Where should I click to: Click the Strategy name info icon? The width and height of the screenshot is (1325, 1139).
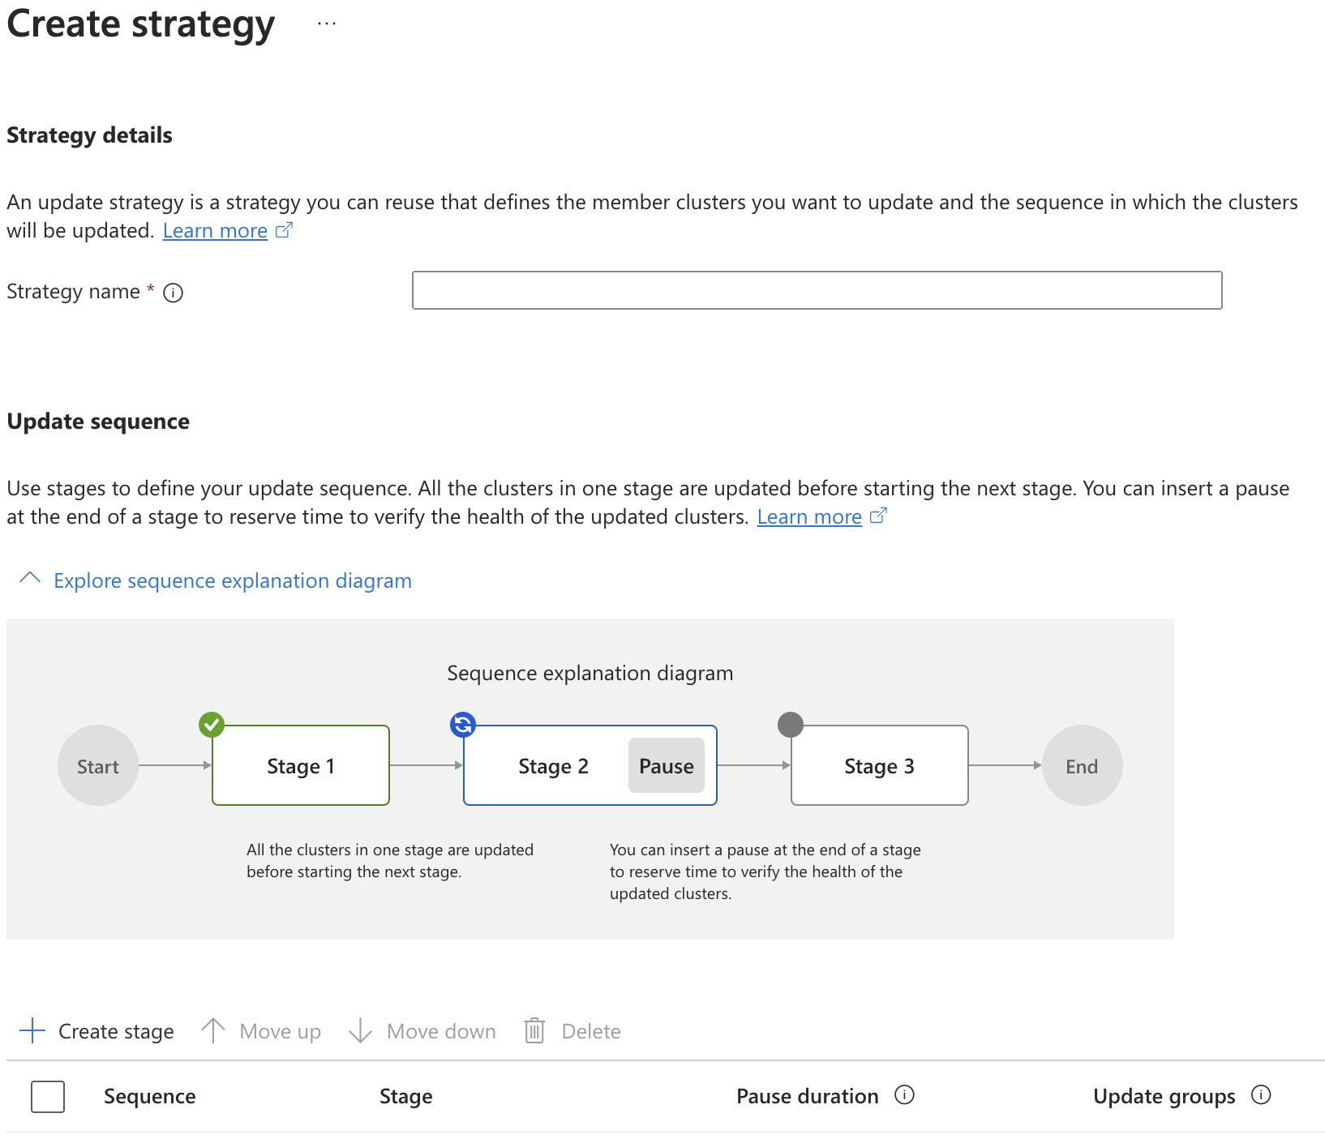(x=174, y=293)
